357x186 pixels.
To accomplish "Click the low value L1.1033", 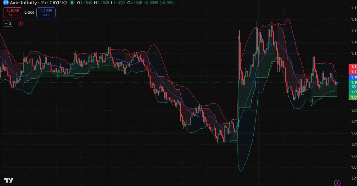I will (118, 3).
